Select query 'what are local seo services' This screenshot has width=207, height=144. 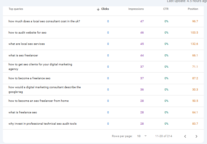click(27, 44)
